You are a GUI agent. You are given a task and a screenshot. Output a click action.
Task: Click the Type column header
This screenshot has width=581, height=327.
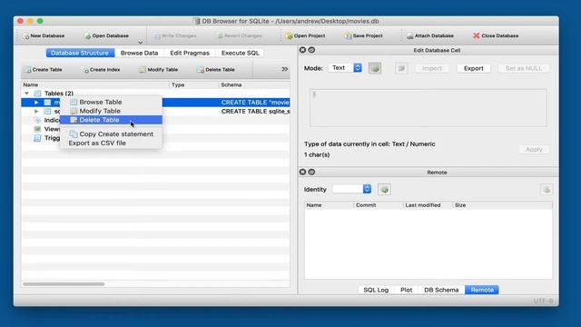194,84
